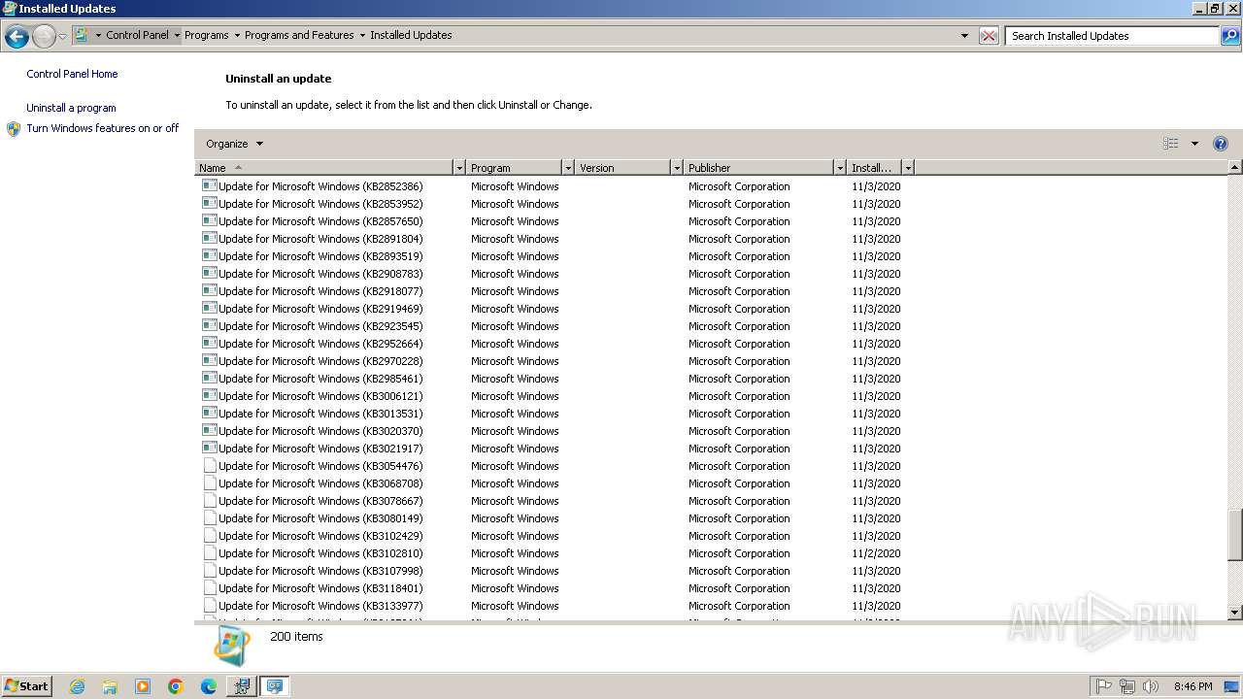Image resolution: width=1243 pixels, height=699 pixels.
Task: Select update KB3006121
Action: pyautogui.click(x=320, y=396)
